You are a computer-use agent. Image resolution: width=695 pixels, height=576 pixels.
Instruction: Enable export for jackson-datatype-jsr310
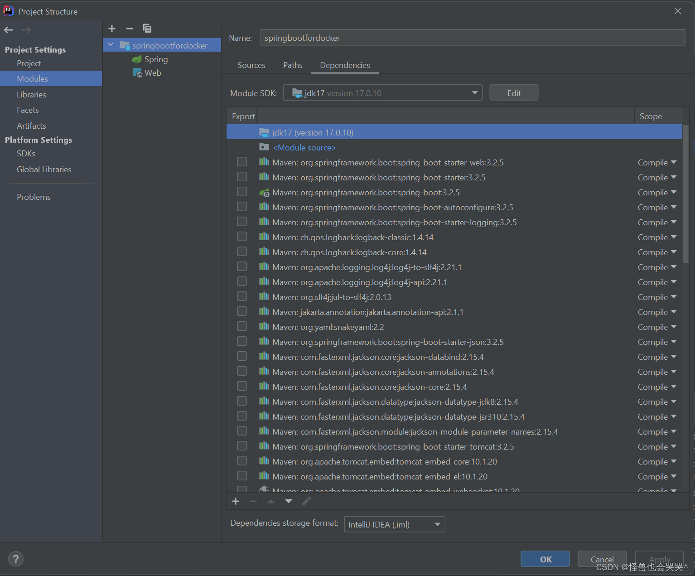(242, 416)
